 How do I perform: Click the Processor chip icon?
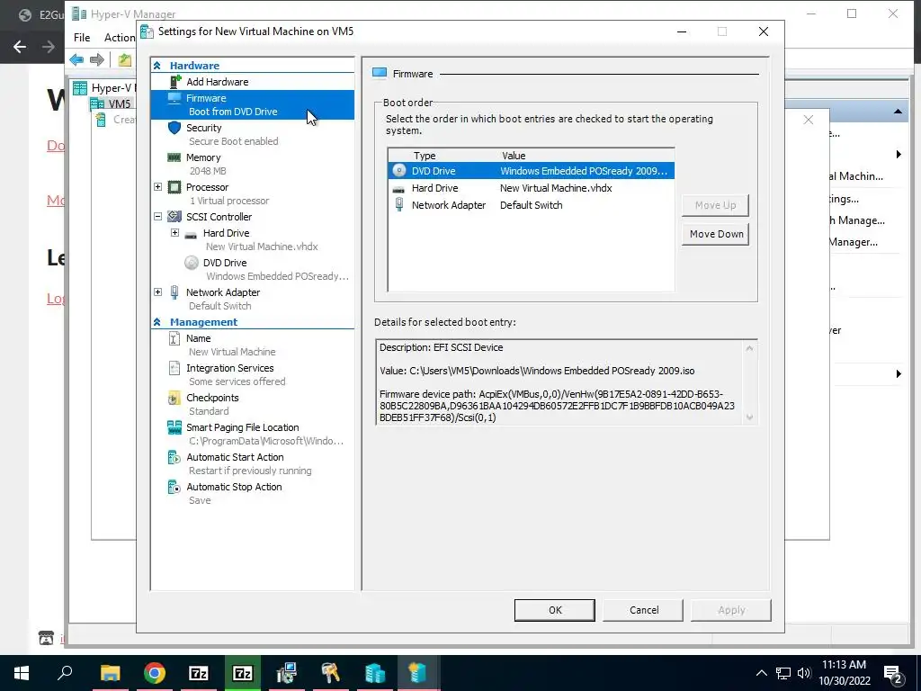tap(174, 187)
